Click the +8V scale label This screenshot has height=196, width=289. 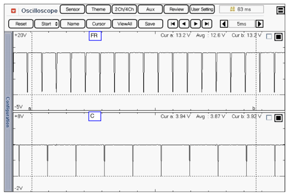tap(19, 116)
